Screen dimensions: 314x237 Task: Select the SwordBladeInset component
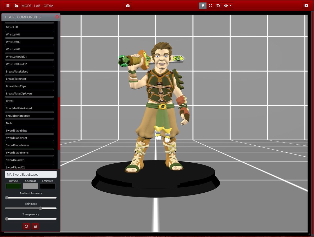[x=30, y=138]
